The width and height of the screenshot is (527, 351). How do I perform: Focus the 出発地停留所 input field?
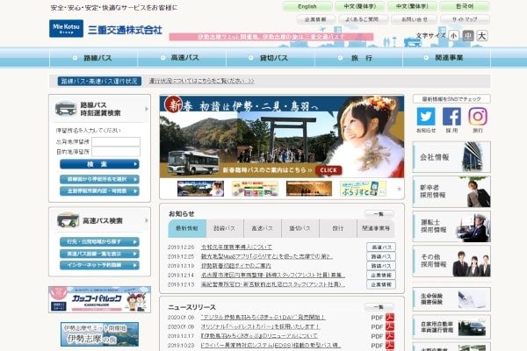(116, 142)
